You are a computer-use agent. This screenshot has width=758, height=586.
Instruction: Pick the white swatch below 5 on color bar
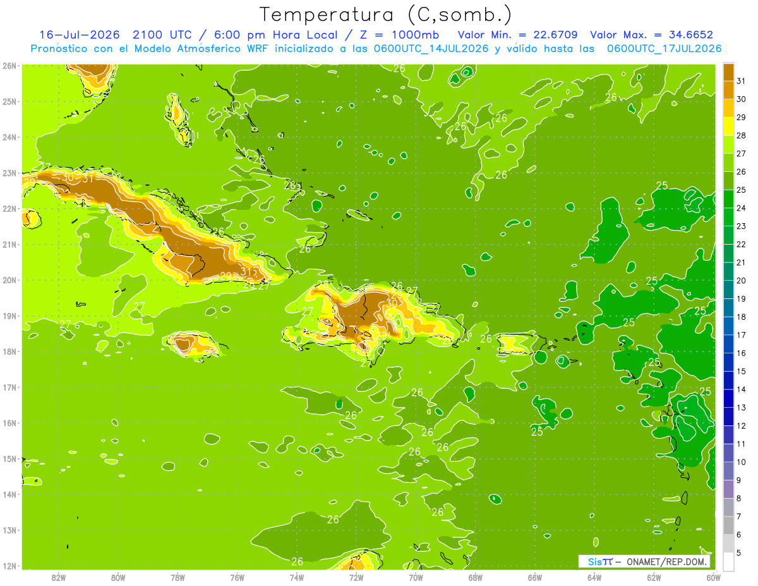click(x=728, y=561)
